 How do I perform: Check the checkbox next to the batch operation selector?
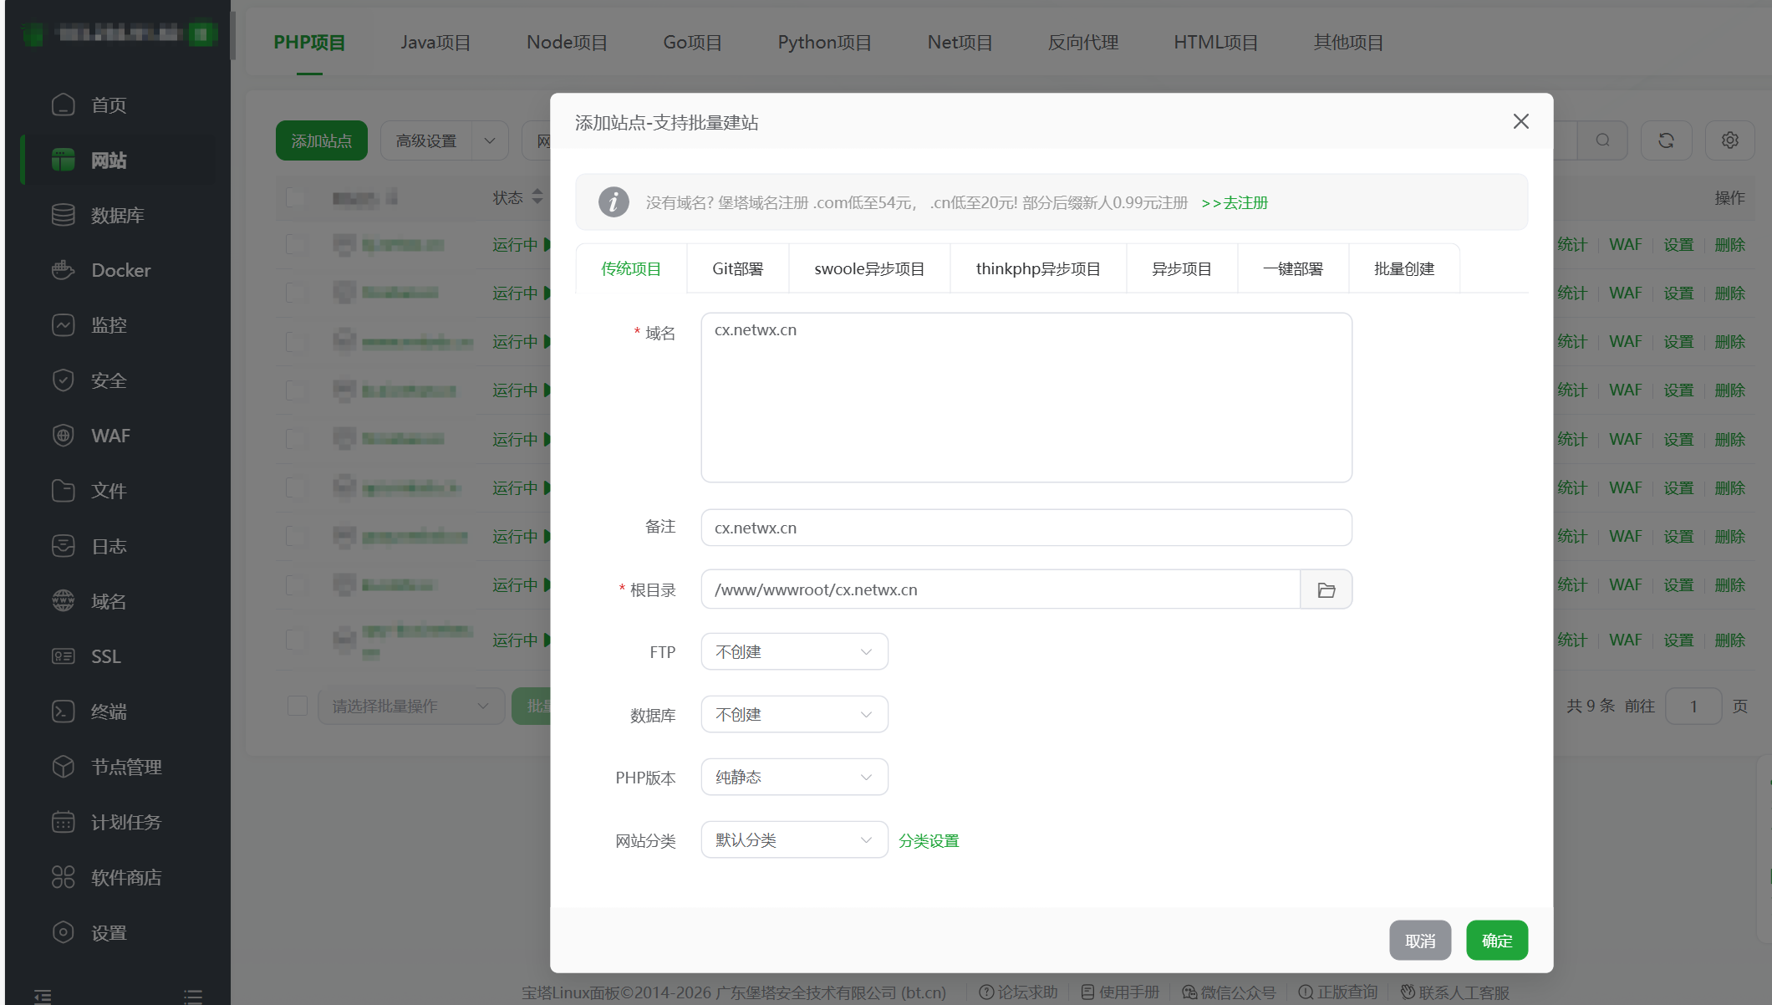(297, 705)
